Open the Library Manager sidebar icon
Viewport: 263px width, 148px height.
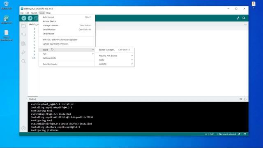click(x=23, y=44)
